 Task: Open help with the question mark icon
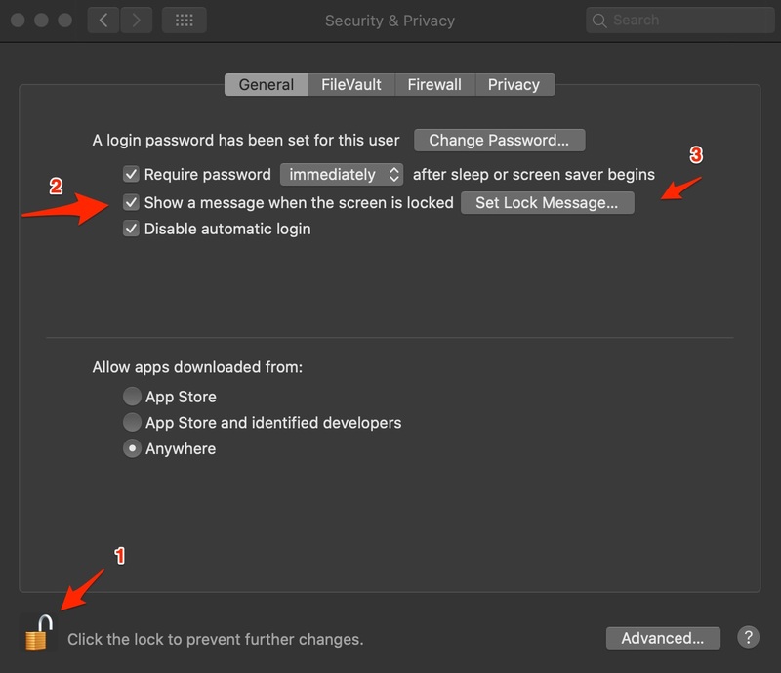point(748,637)
